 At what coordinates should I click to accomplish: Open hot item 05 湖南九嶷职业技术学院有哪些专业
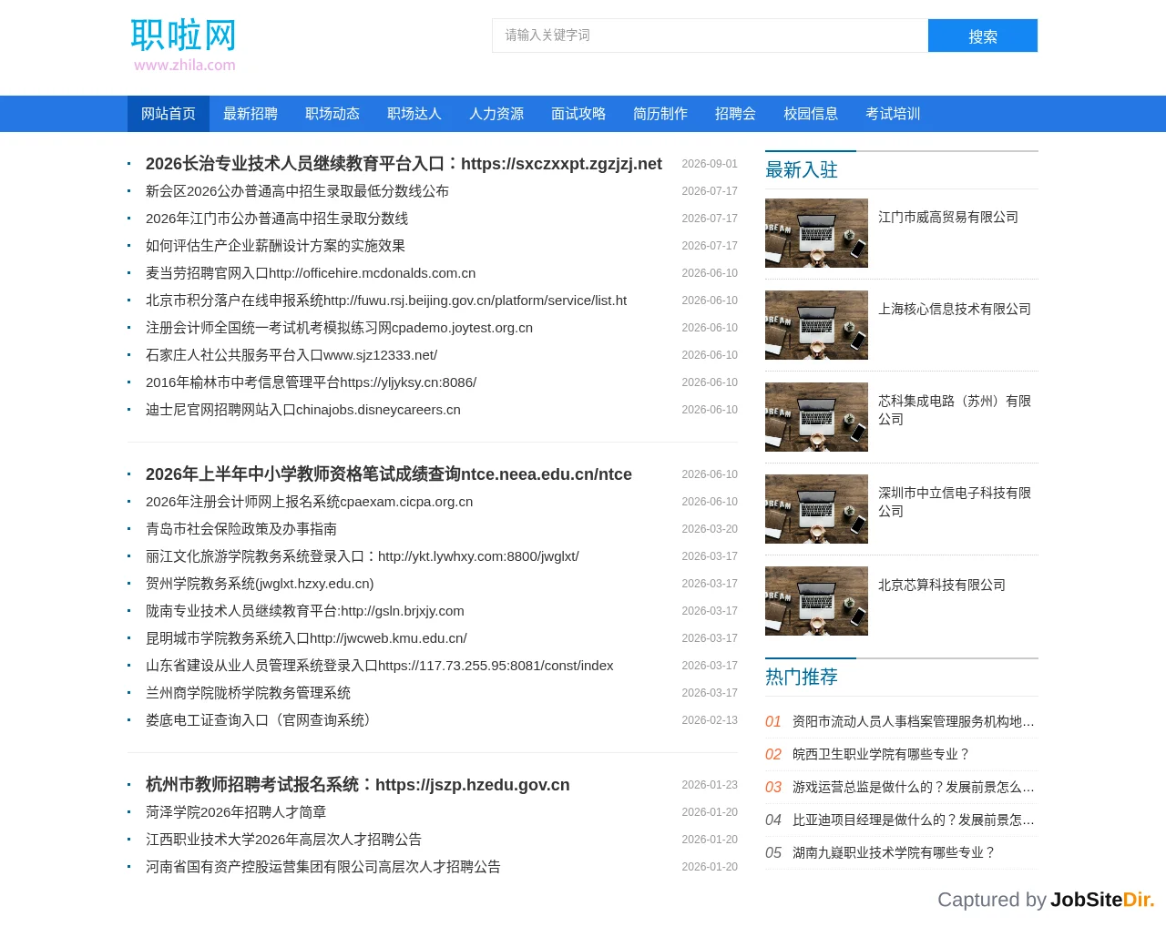[895, 852]
